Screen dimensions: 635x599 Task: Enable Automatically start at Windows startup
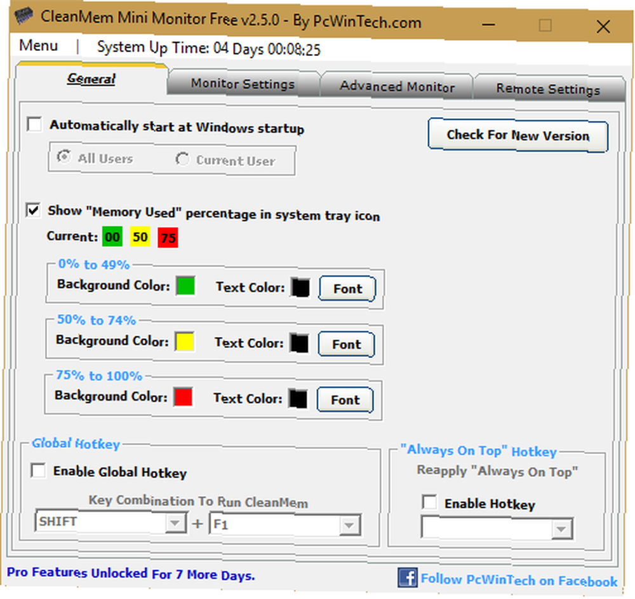34,124
